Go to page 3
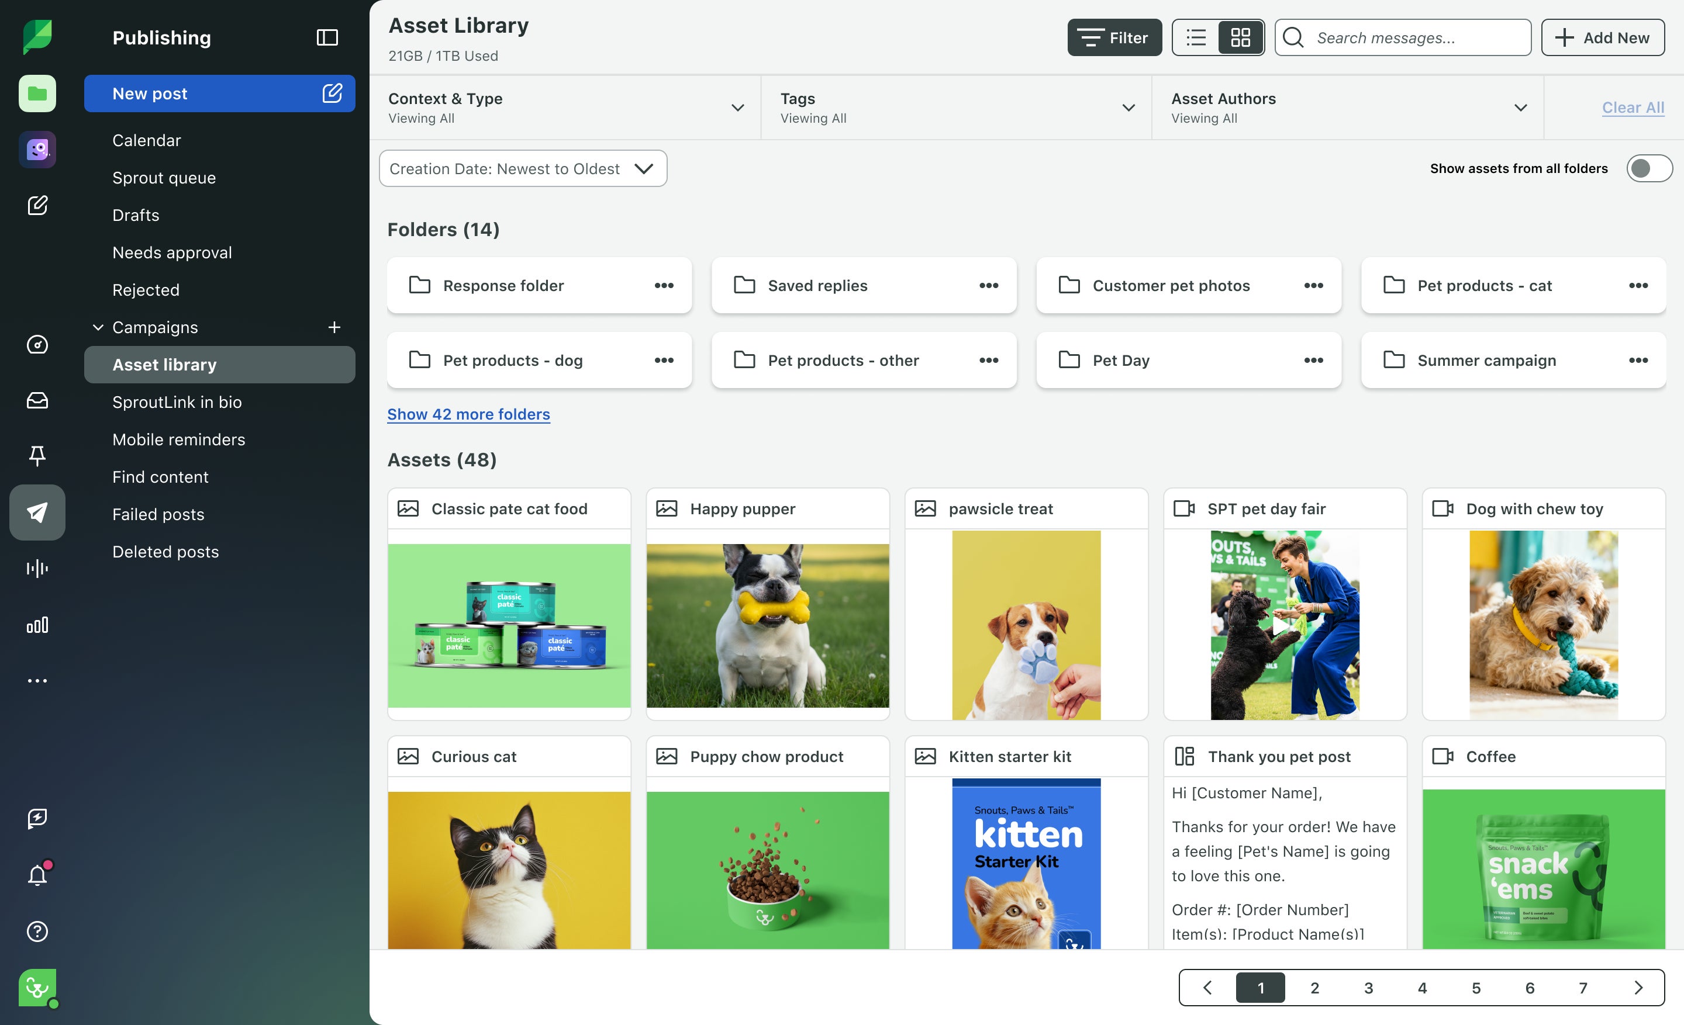This screenshot has height=1025, width=1684. pos(1368,988)
